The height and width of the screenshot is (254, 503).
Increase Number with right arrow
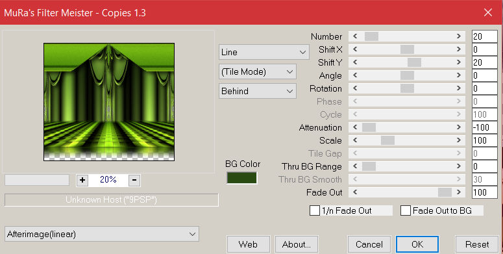click(x=459, y=36)
